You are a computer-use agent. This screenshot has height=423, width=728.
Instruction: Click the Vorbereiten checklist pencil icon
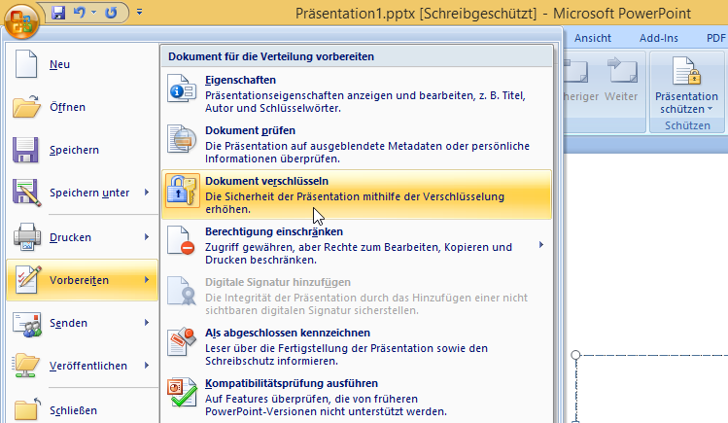click(28, 279)
